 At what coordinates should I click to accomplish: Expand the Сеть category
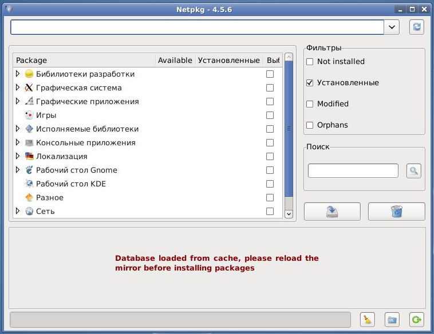(x=18, y=211)
